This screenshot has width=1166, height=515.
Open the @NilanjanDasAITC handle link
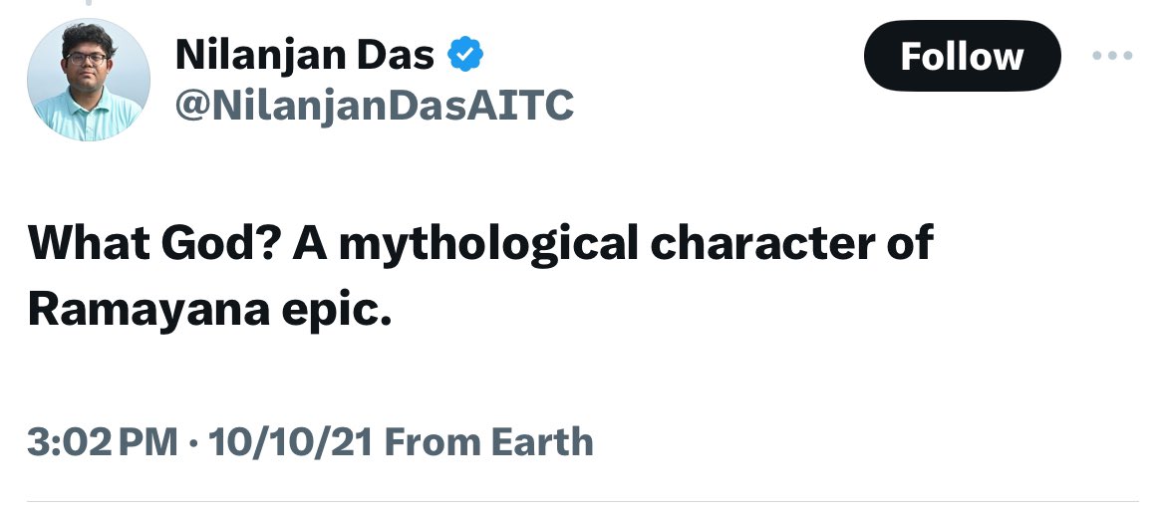tap(374, 105)
